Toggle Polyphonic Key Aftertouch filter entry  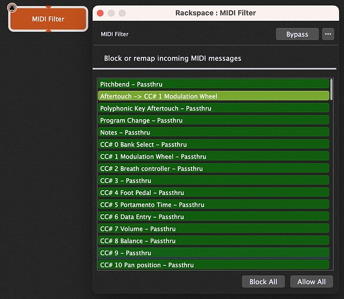pos(214,108)
